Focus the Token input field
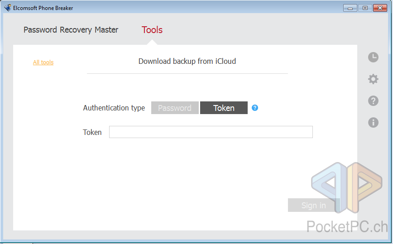The image size is (393, 244). point(211,132)
